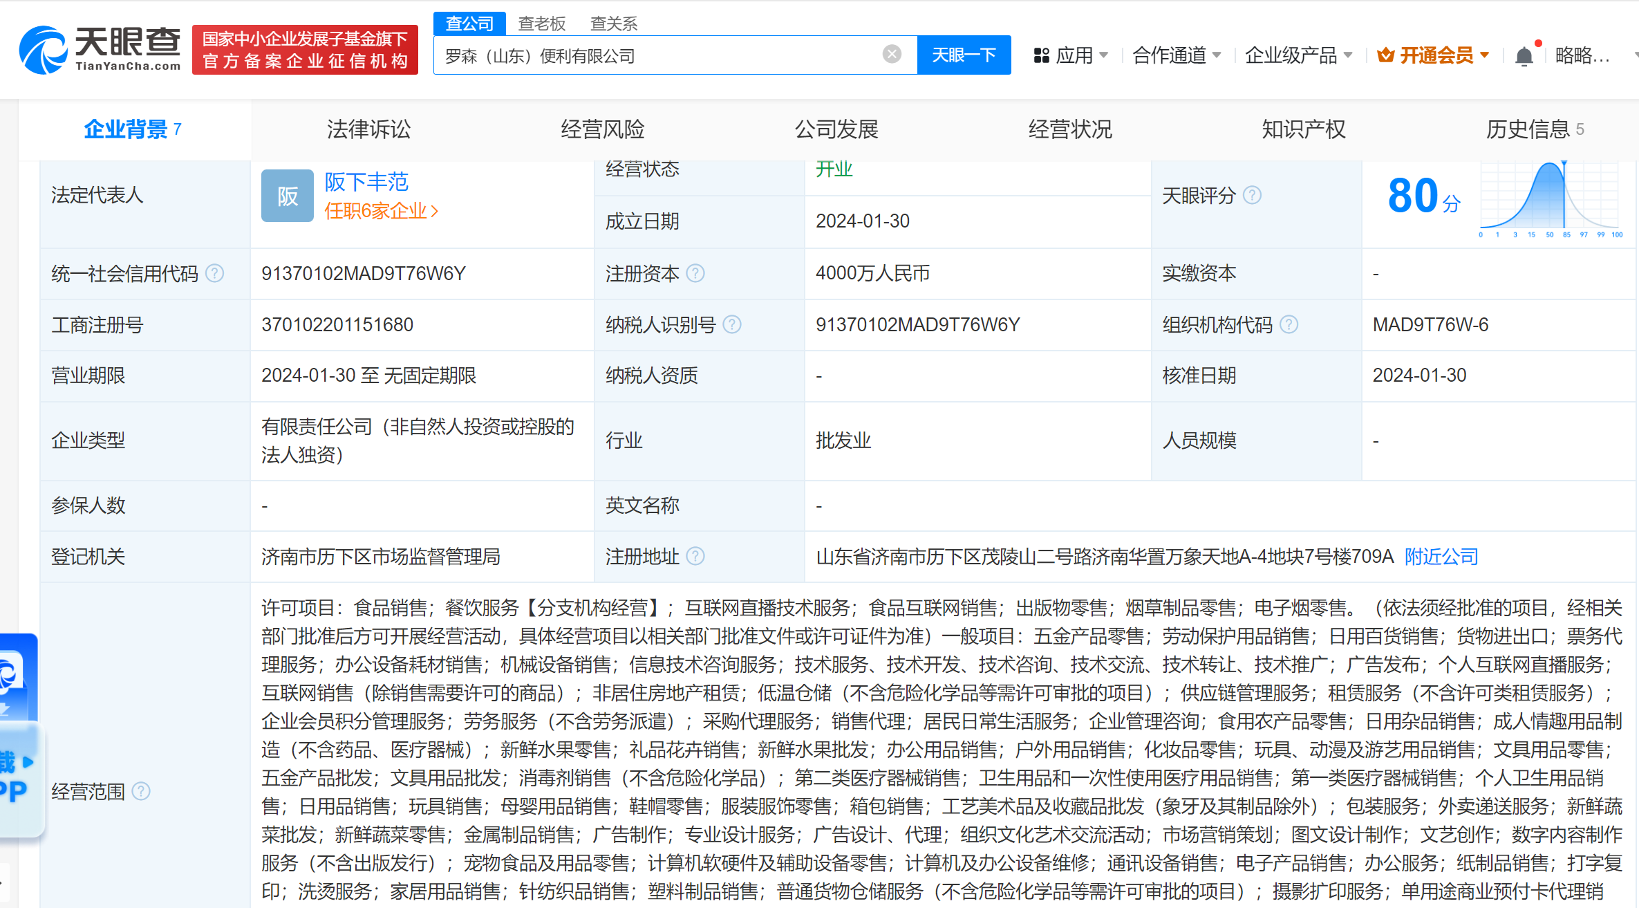Select registered capital 4000万人民币
The width and height of the screenshot is (1639, 908).
click(x=872, y=274)
